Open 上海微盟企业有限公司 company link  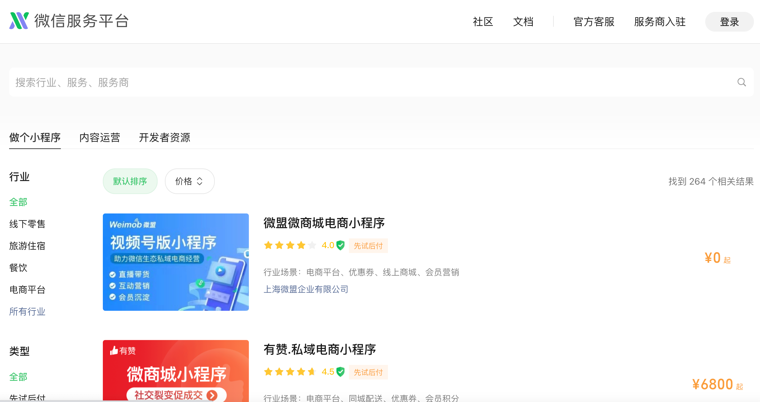306,289
